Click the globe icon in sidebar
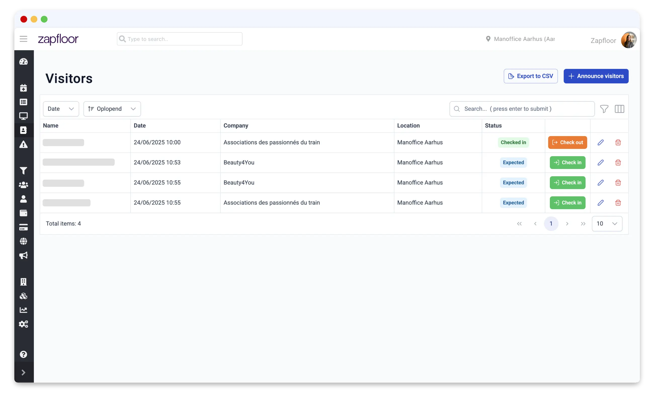The width and height of the screenshot is (657, 409). click(24, 241)
